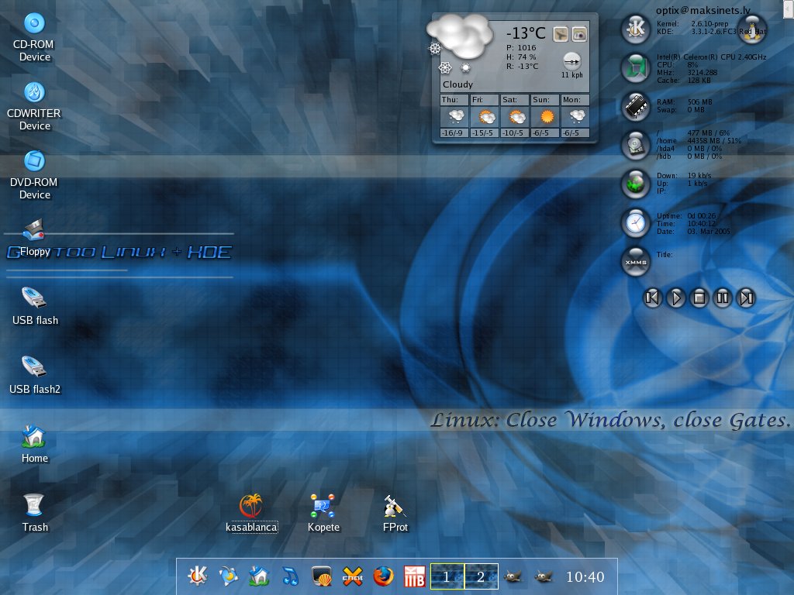
Task: Click the camera button in weather widget
Action: coord(579,34)
